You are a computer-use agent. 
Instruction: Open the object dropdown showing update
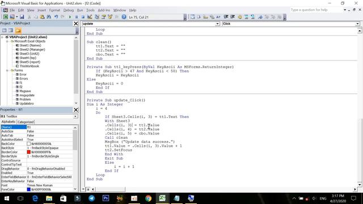click(217, 24)
